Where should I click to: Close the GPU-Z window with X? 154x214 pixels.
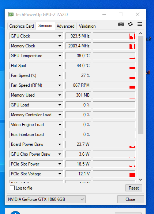(138, 14)
